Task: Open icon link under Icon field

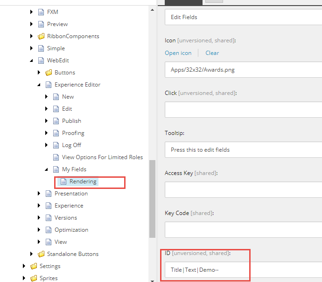Action: (178, 53)
